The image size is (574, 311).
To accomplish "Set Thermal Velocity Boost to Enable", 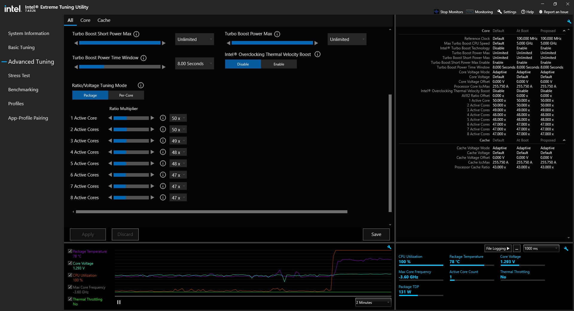I will (x=279, y=64).
